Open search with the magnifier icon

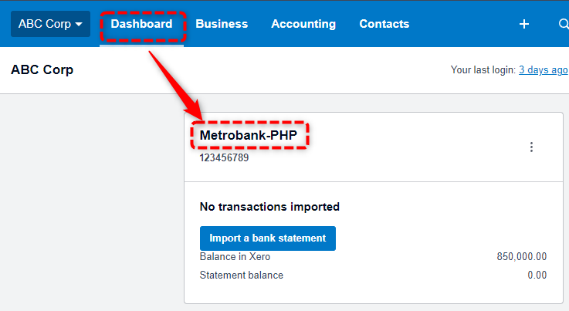(564, 24)
